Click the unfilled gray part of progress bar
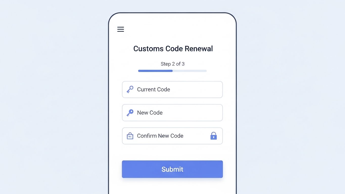Screen dimensions: 345x194 (190, 71)
